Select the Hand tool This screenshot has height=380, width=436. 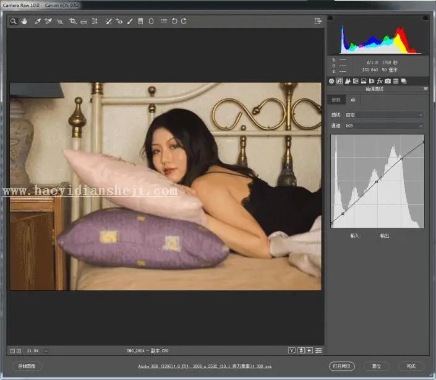pyautogui.click(x=25, y=21)
